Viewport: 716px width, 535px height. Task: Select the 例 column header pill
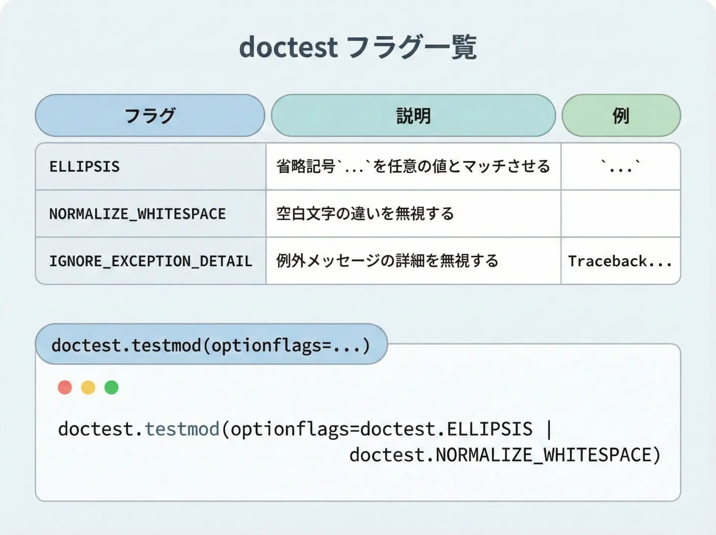621,115
